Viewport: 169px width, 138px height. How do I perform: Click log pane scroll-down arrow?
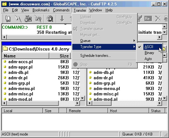pyautogui.click(x=165, y=32)
